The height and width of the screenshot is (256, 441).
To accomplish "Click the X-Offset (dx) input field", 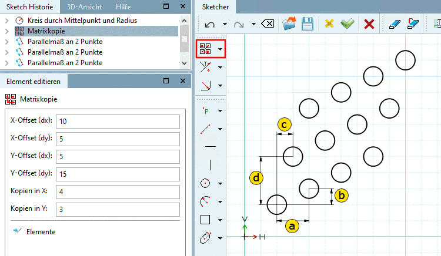I will coord(118,122).
